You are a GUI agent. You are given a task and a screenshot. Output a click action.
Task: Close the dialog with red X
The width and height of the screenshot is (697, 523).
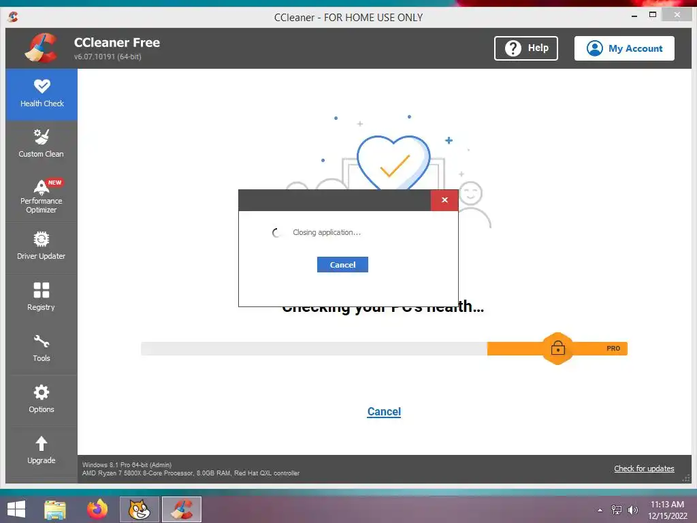[x=444, y=200]
